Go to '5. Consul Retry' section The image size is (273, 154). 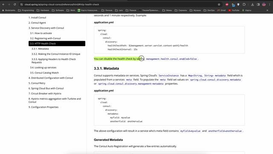[37, 83]
